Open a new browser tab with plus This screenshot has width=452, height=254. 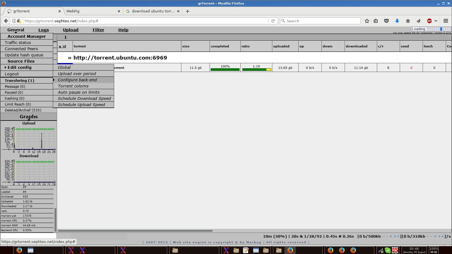click(188, 11)
